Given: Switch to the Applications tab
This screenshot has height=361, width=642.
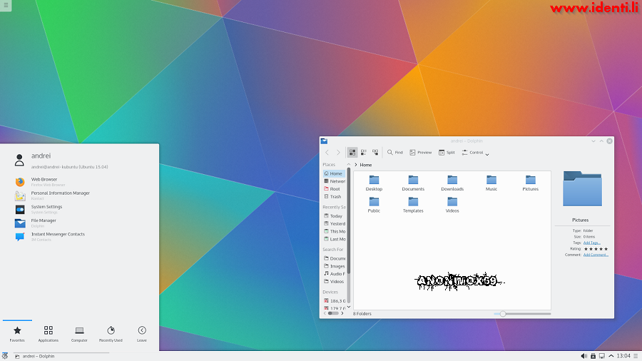Looking at the screenshot, I should click(x=49, y=334).
